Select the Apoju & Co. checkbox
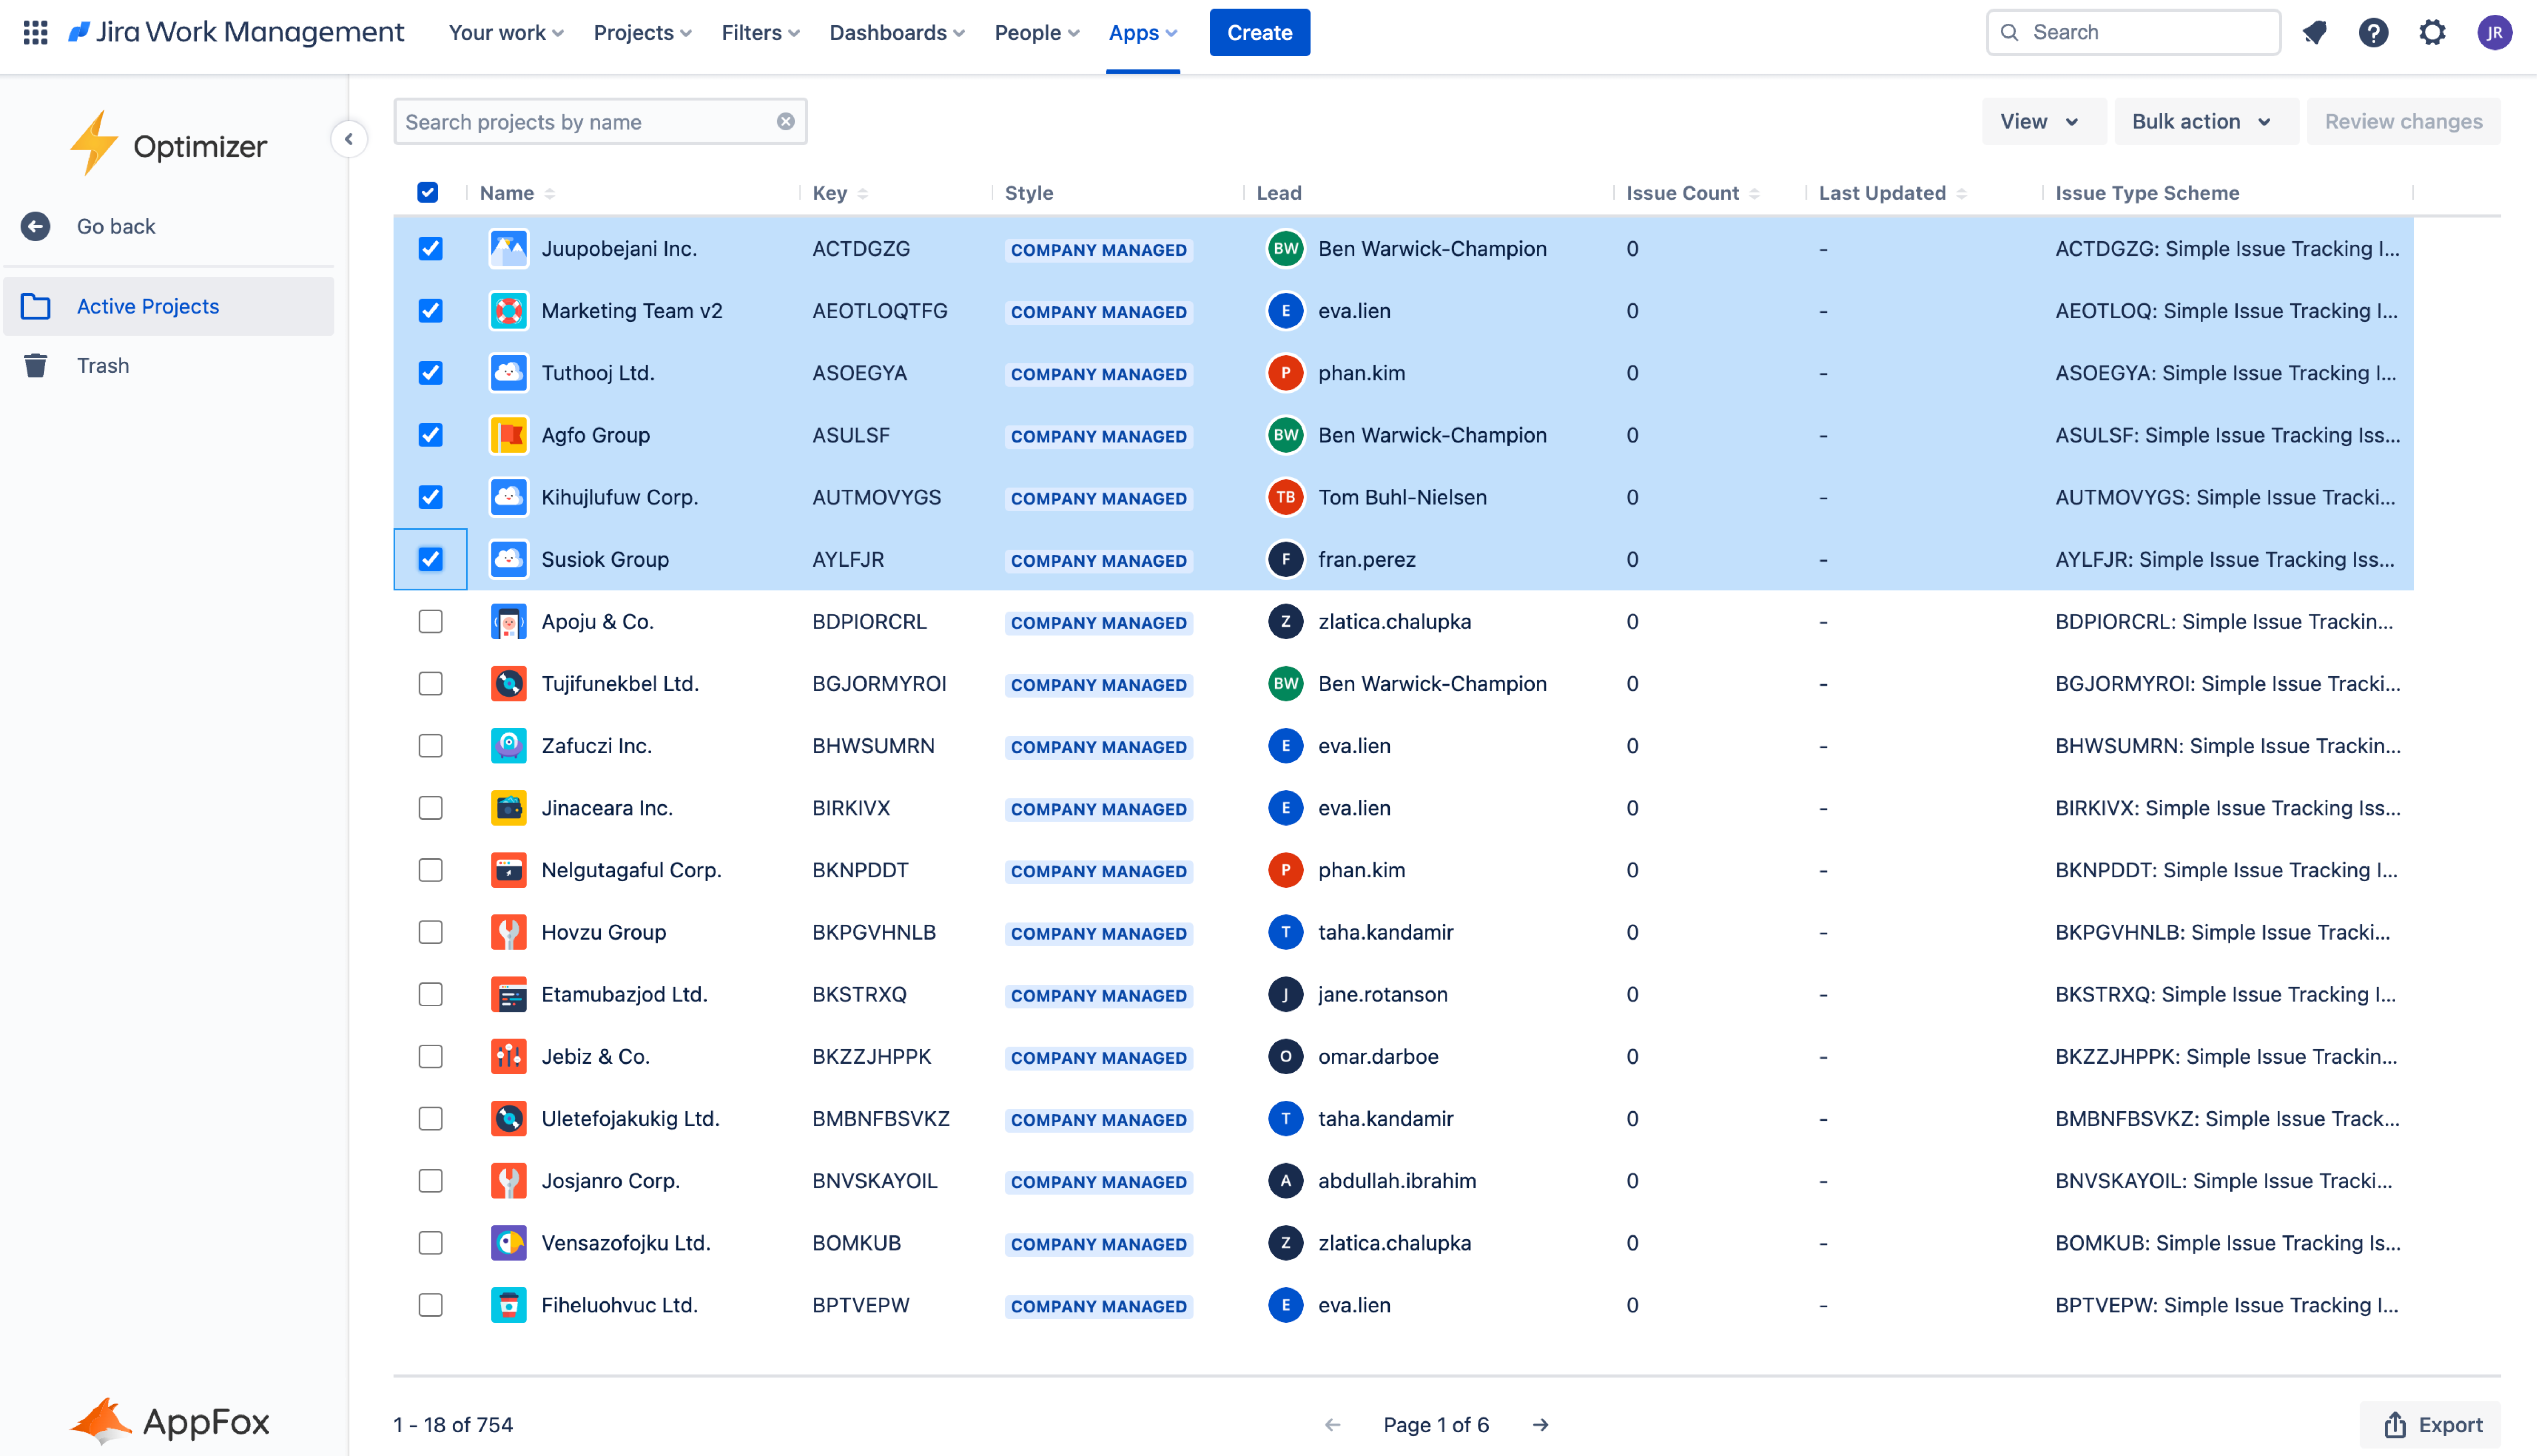The height and width of the screenshot is (1456, 2537). click(430, 621)
